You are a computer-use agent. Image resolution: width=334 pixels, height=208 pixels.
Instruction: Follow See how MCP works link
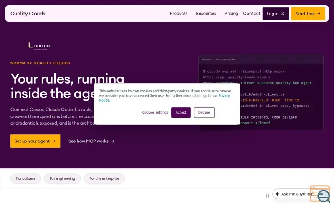tap(91, 141)
